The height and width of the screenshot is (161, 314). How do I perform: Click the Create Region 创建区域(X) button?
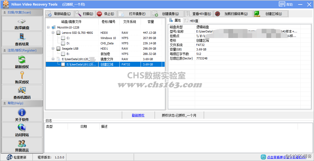270,14
